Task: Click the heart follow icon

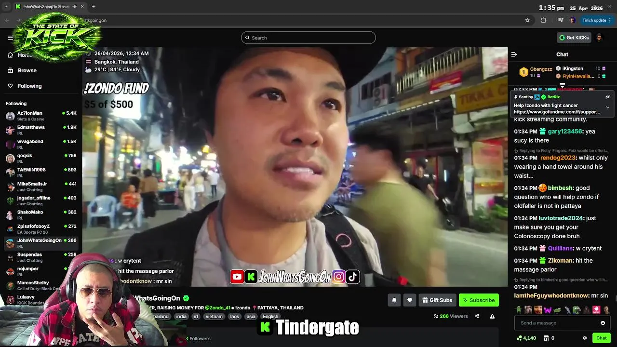Action: tap(409, 300)
